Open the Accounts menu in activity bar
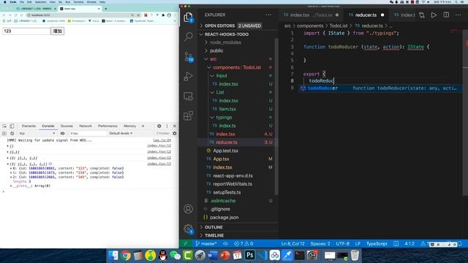 pos(189,209)
